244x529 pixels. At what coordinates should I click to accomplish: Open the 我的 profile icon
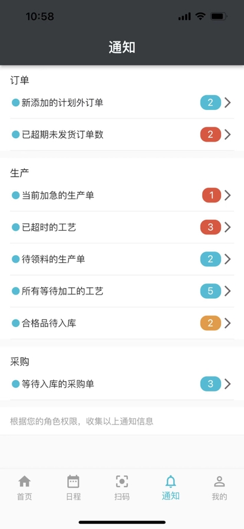click(x=219, y=481)
